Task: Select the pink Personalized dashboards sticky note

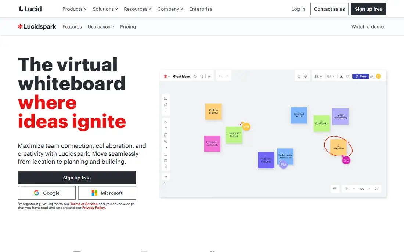Action: [x=212, y=144]
